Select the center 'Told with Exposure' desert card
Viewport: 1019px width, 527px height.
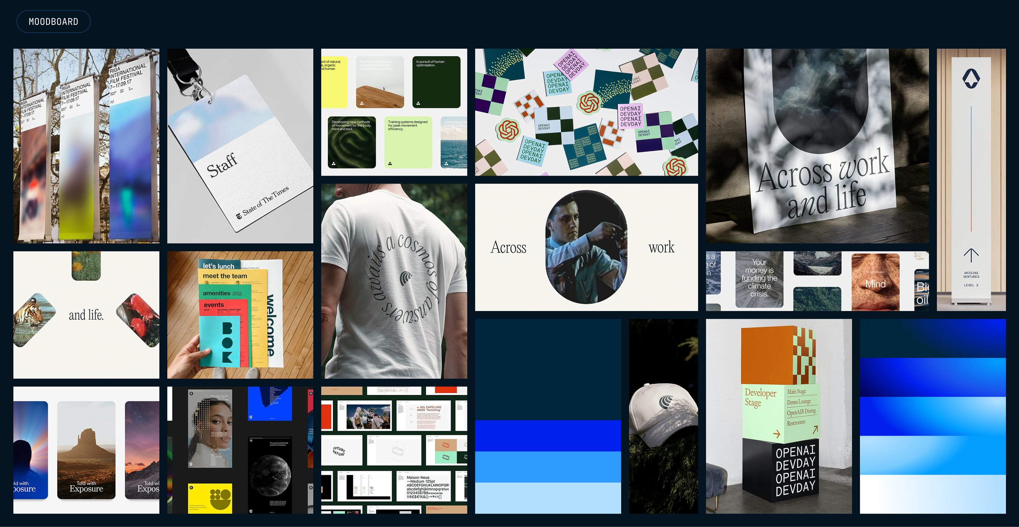tap(86, 450)
